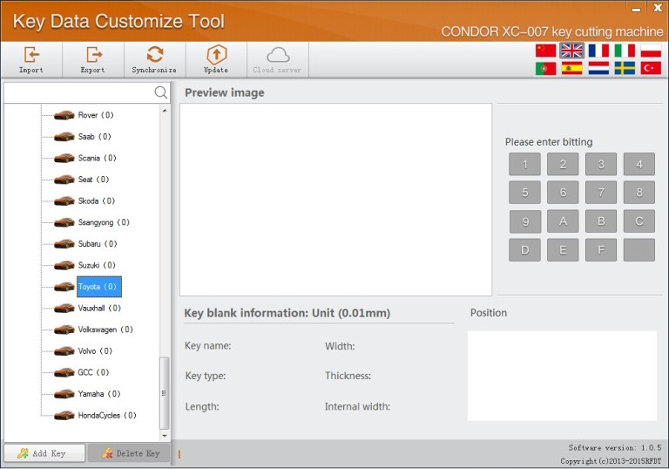This screenshot has width=669, height=469.
Task: Click bitting key D
Action: pos(524,250)
